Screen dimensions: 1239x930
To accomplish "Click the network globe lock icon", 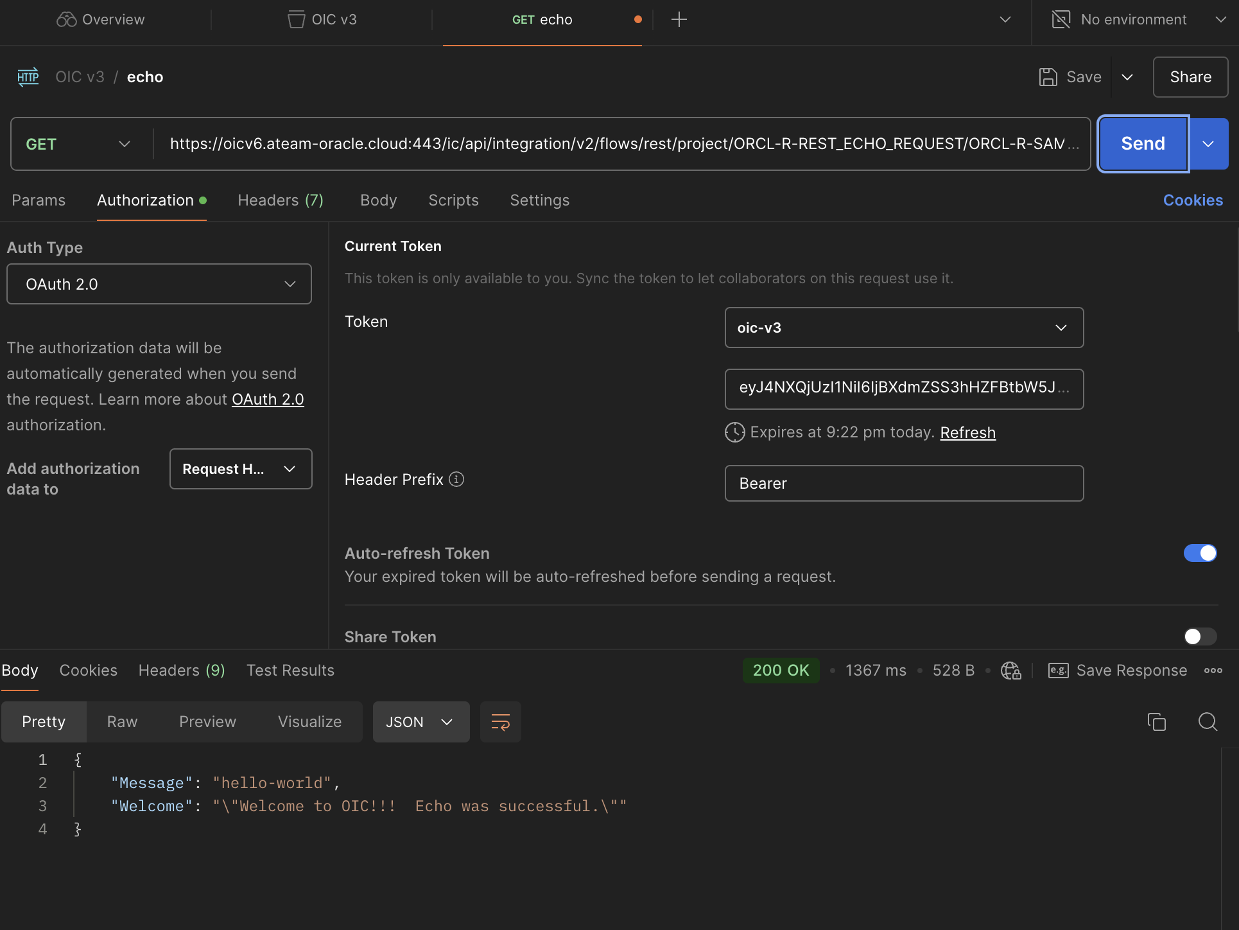I will [1010, 671].
